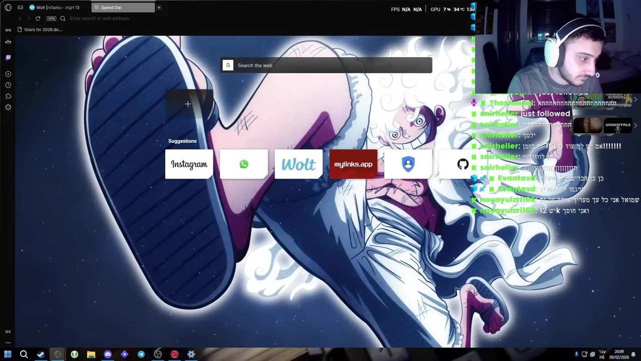Viewport: 641px width, 361px height.
Task: Open the Wolt suggestion tile
Action: click(x=298, y=164)
